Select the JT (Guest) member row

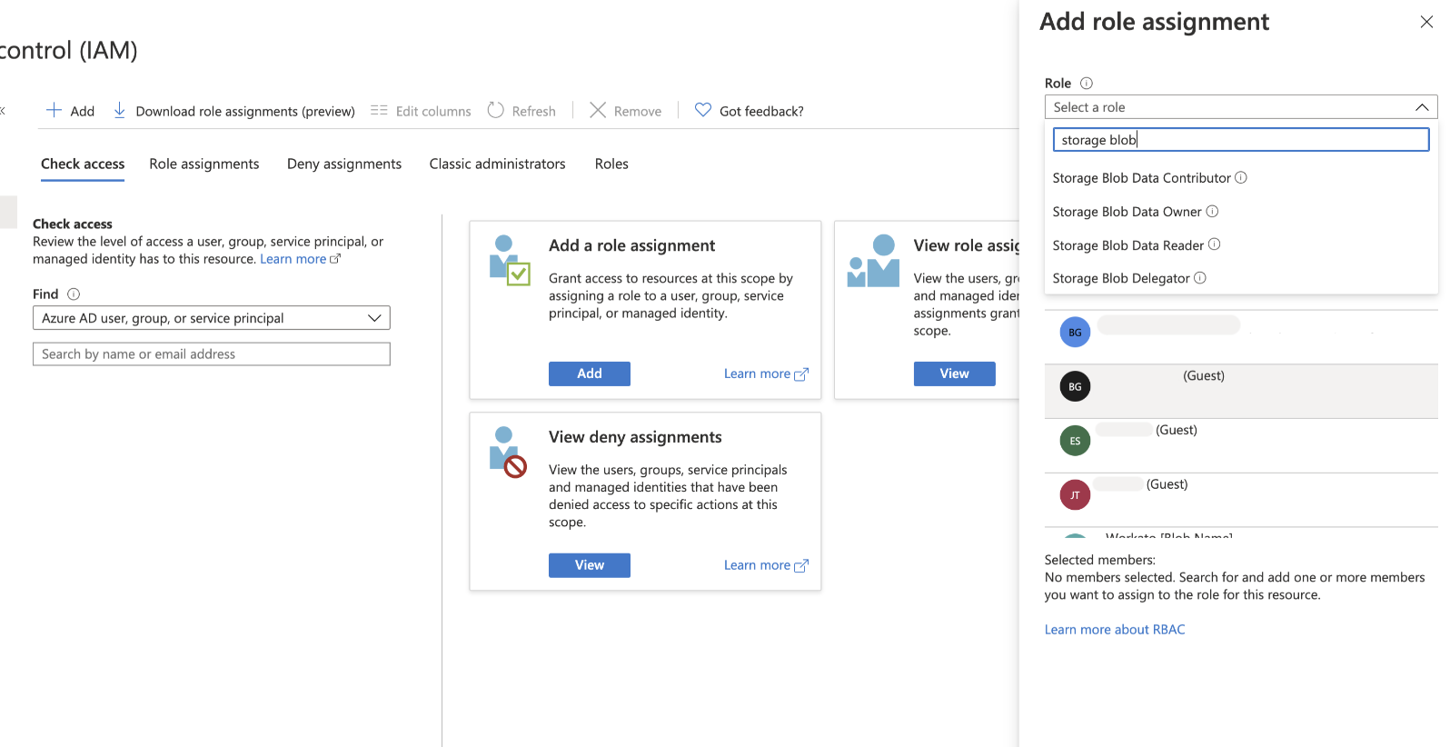[1241, 501]
